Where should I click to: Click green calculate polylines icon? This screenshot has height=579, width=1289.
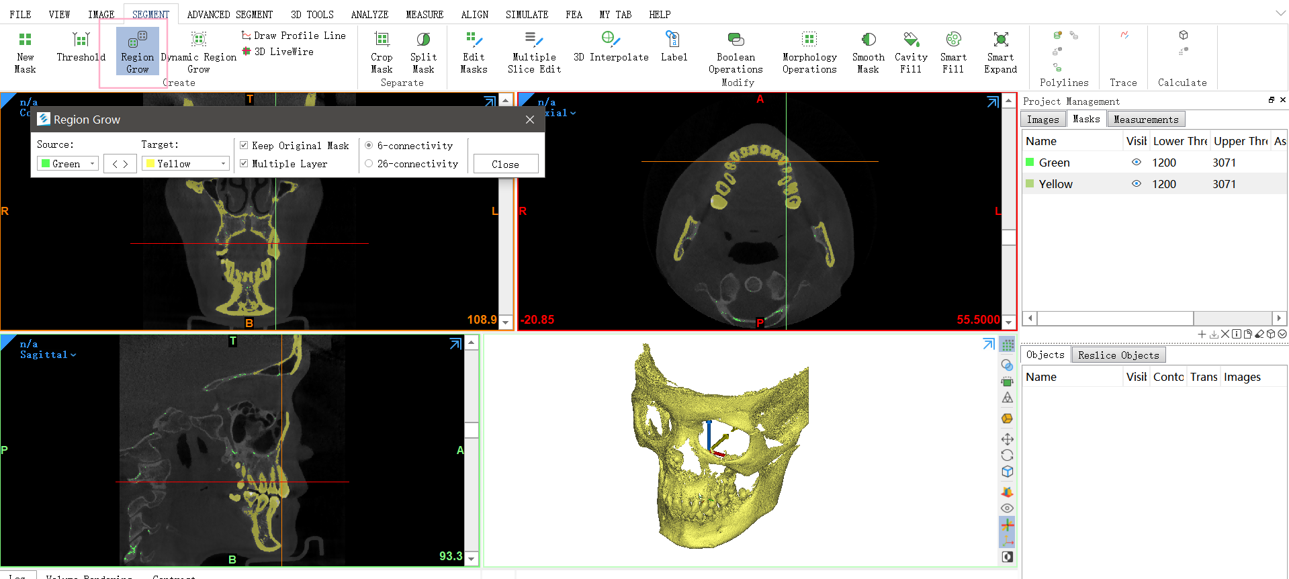tap(1057, 35)
